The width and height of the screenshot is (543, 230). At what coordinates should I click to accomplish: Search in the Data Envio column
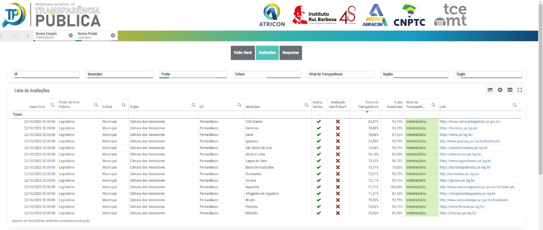pyautogui.click(x=53, y=105)
